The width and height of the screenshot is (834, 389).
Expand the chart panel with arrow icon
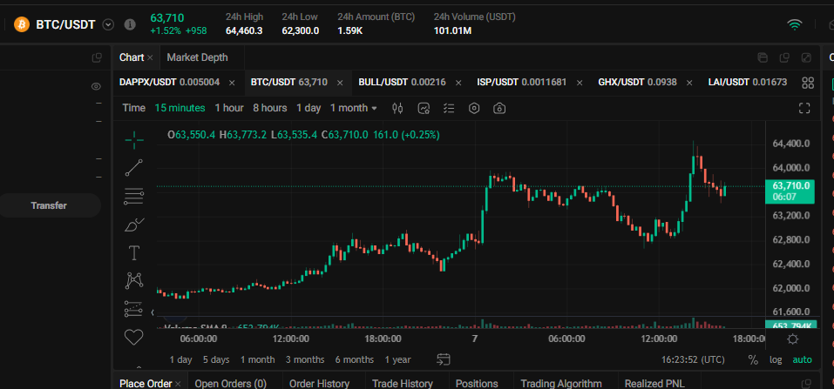806,57
